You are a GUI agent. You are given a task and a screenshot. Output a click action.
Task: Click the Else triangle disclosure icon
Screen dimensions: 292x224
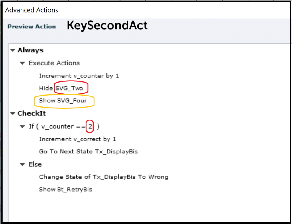tap(22, 164)
